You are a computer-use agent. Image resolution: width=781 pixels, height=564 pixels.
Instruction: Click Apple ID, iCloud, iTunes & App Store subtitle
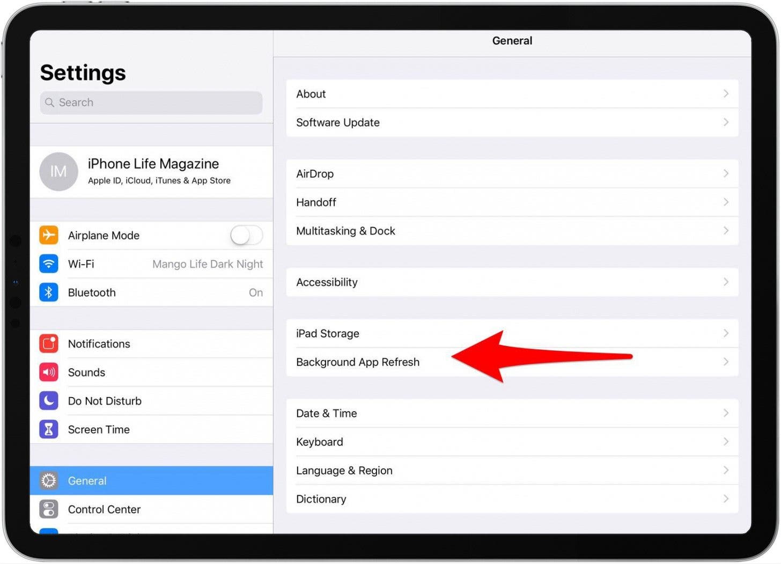(159, 180)
